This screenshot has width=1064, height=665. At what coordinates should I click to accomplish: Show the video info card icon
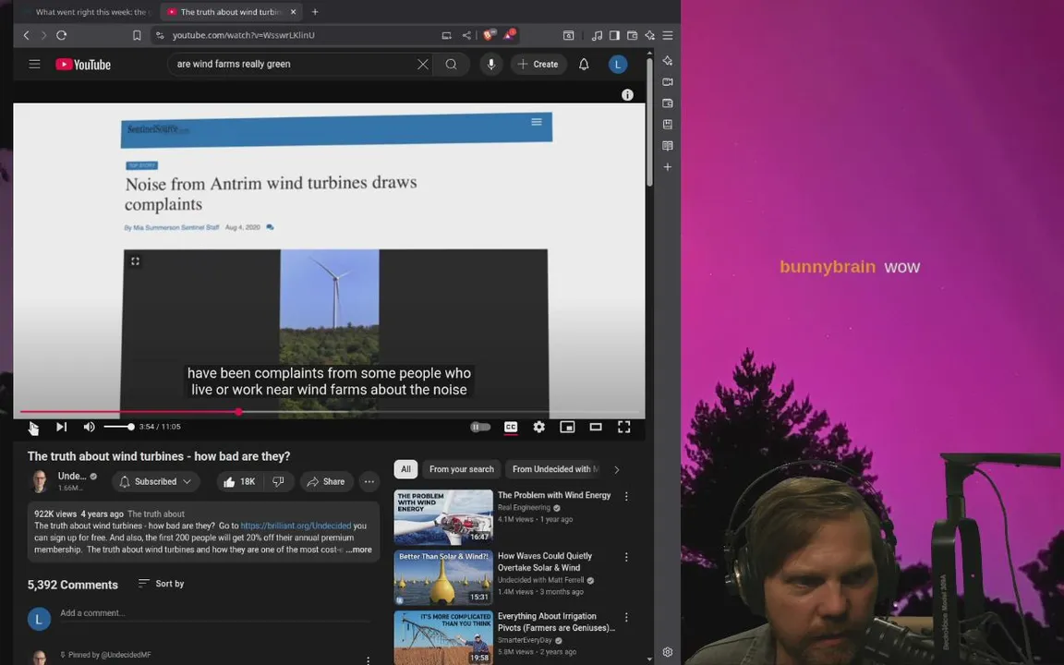627,95
